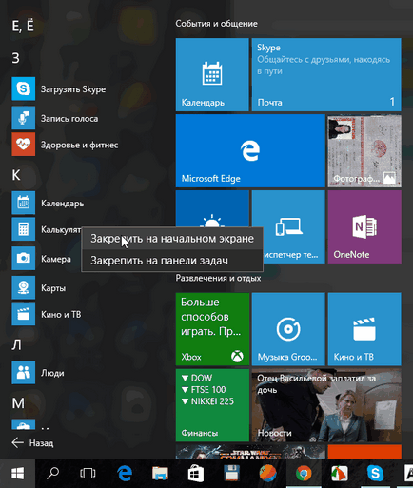Image resolution: width=413 pixels, height=488 pixels.
Task: Open Здоровье и фитнес heart icon
Action: (x=23, y=145)
